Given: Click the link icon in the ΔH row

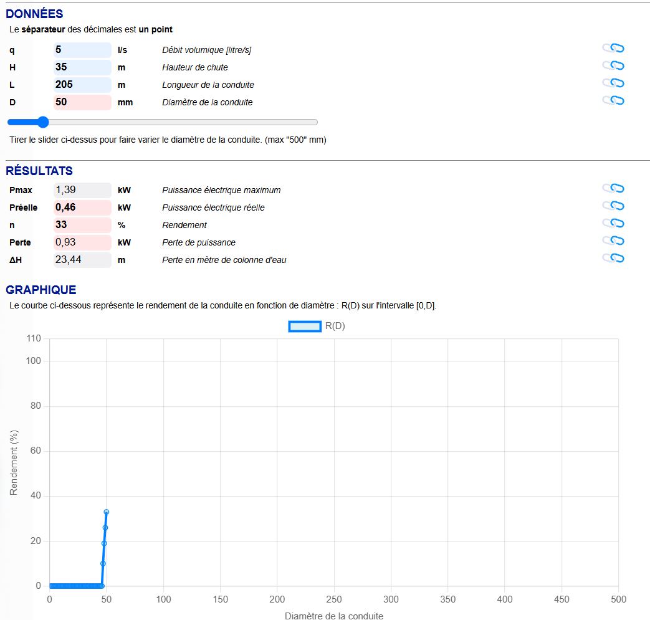Looking at the screenshot, I should coord(613,258).
